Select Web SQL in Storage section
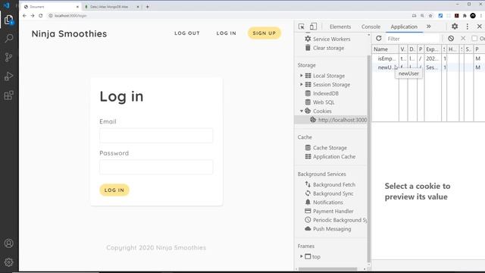 coord(324,102)
